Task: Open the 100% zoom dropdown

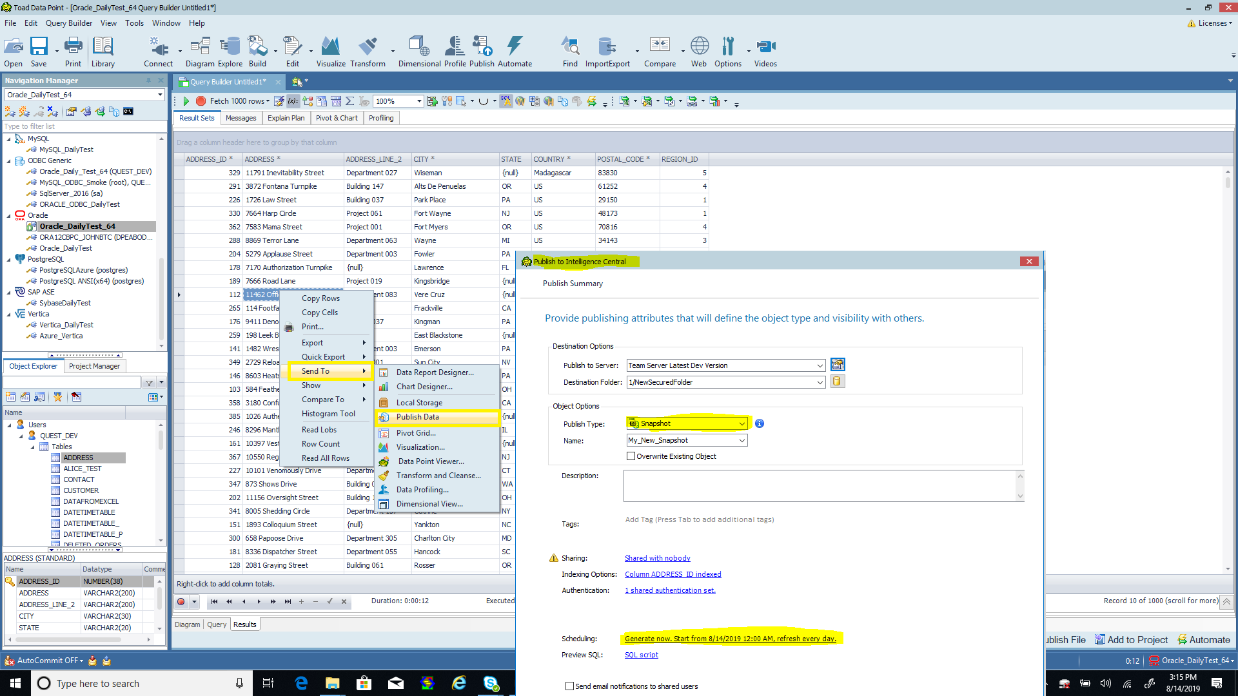Action: click(419, 101)
